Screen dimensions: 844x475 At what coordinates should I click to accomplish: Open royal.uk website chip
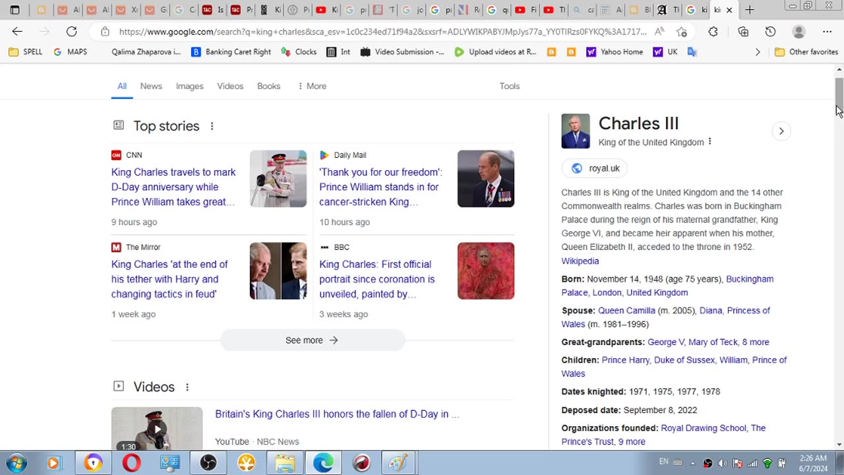point(595,168)
